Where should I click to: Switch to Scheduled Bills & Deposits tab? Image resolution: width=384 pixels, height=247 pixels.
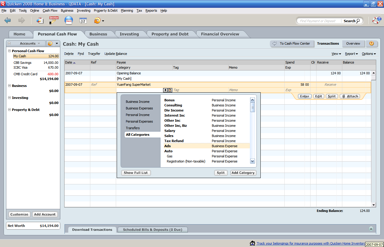(x=152, y=230)
